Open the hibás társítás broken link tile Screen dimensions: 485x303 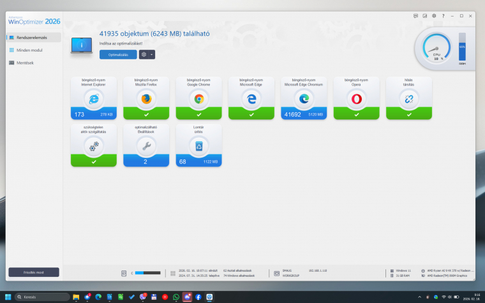point(408,99)
